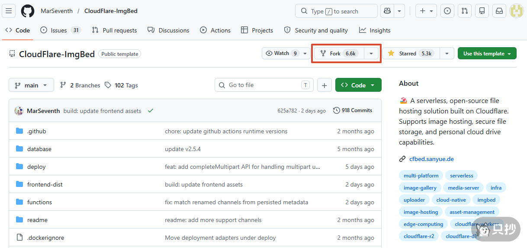Toggle the Starred button
Screen dimensions: 527x248
coord(411,53)
